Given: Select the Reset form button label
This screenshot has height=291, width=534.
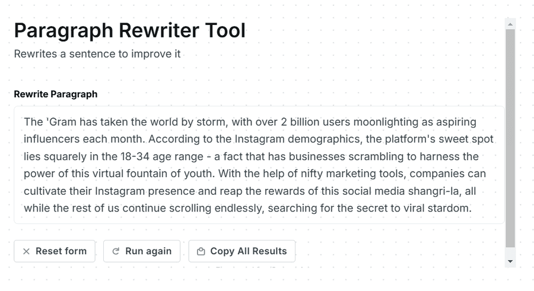Looking at the screenshot, I should pos(61,251).
